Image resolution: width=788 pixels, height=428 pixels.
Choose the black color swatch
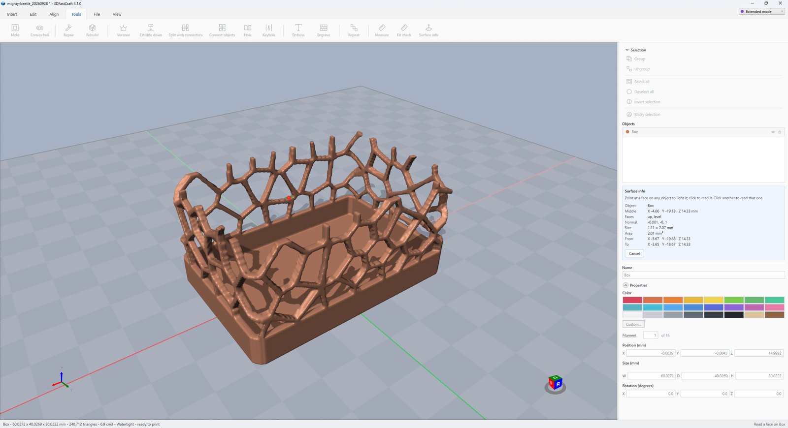[x=734, y=315]
